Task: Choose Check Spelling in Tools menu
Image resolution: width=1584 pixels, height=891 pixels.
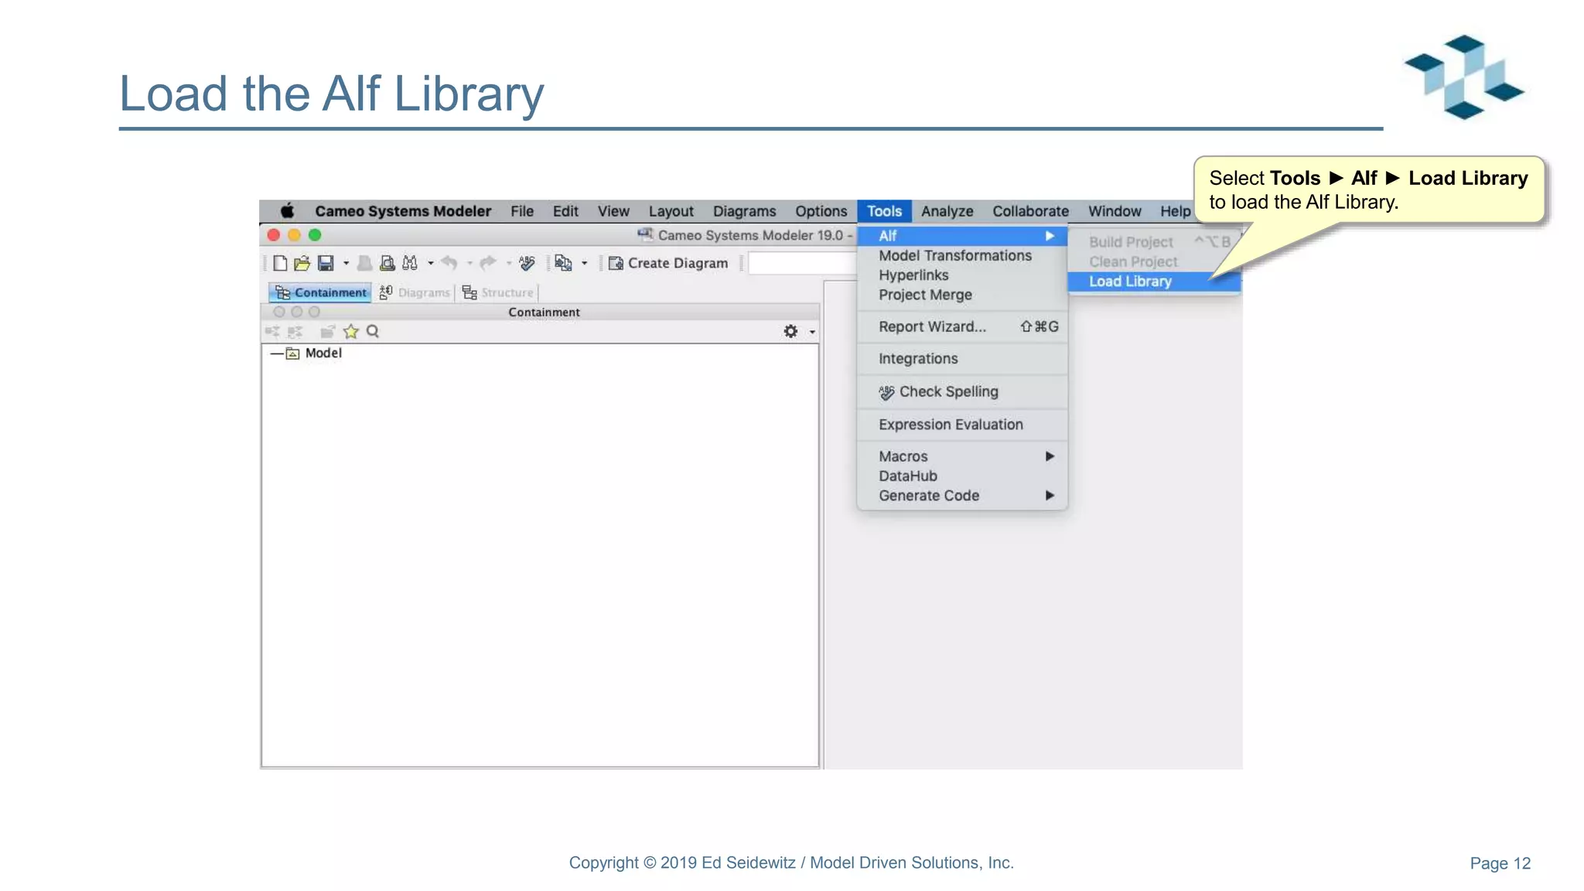Action: coord(962,392)
